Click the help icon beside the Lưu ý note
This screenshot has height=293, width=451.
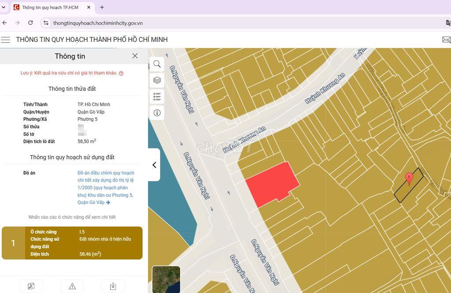(x=121, y=74)
